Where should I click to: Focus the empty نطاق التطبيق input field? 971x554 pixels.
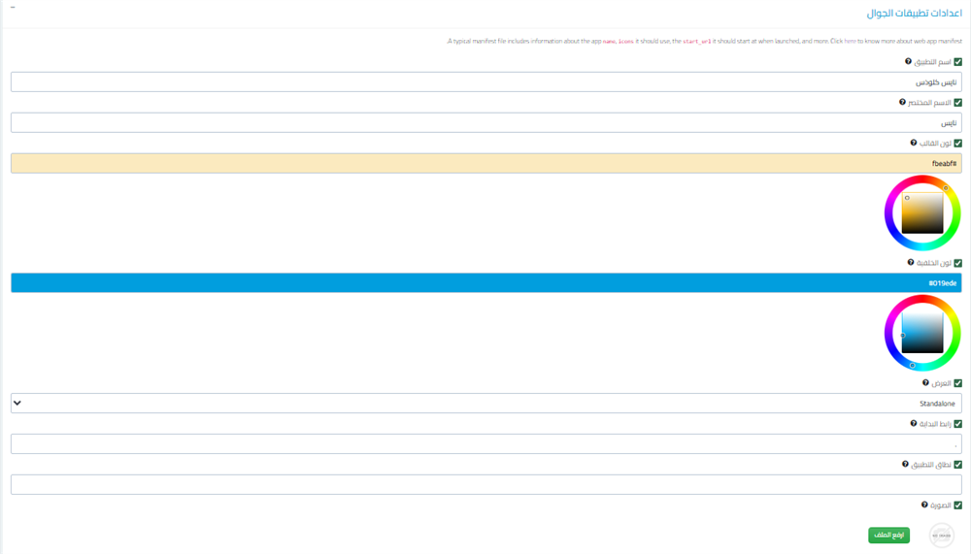click(485, 484)
